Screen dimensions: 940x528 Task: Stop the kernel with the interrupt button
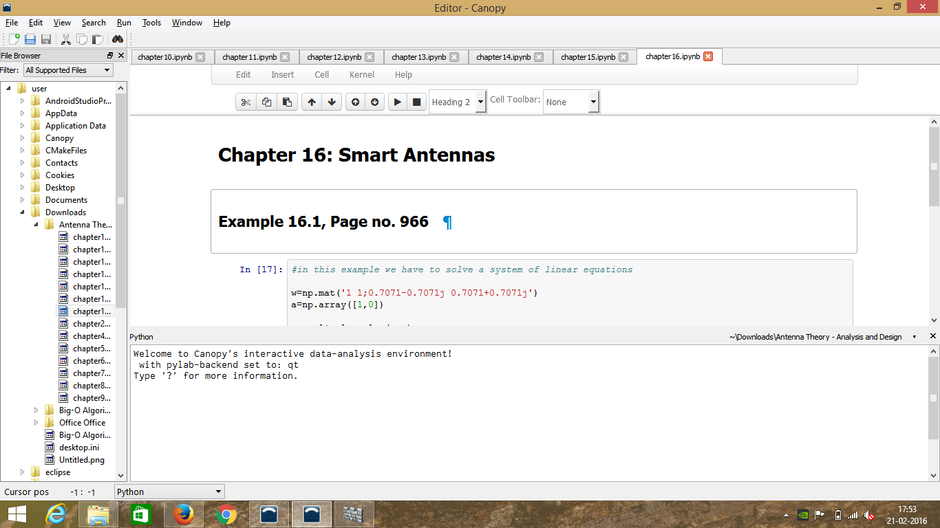coord(416,102)
